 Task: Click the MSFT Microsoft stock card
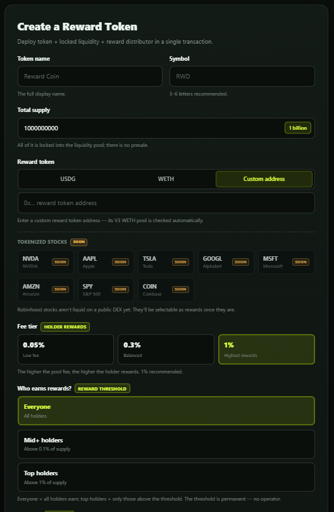(x=287, y=262)
